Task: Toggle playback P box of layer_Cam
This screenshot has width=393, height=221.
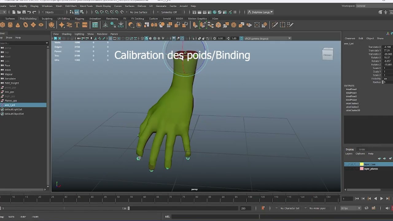Action: [x=352, y=164]
